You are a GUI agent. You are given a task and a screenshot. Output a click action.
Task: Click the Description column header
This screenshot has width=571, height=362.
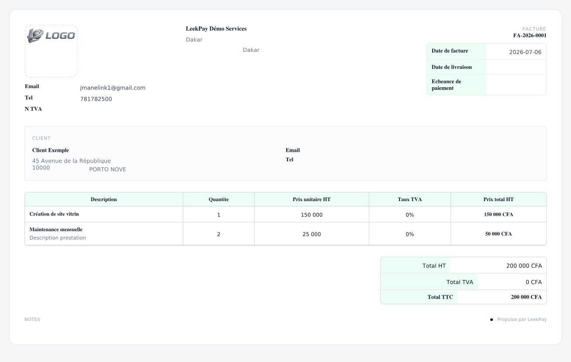104,199
